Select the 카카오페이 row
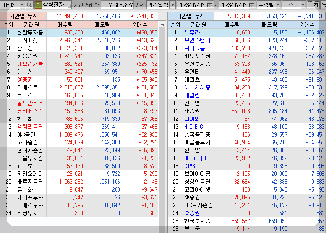 tap(79, 174)
